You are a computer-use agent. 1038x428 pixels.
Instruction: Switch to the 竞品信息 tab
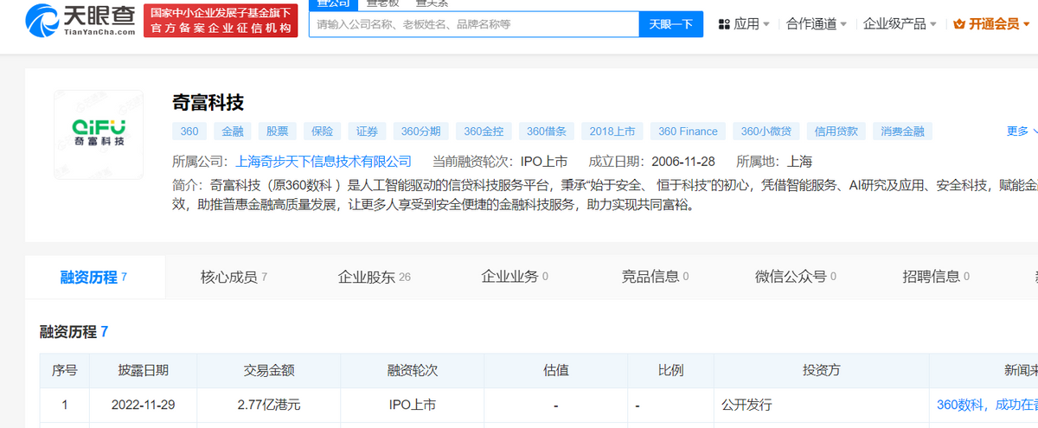point(655,277)
